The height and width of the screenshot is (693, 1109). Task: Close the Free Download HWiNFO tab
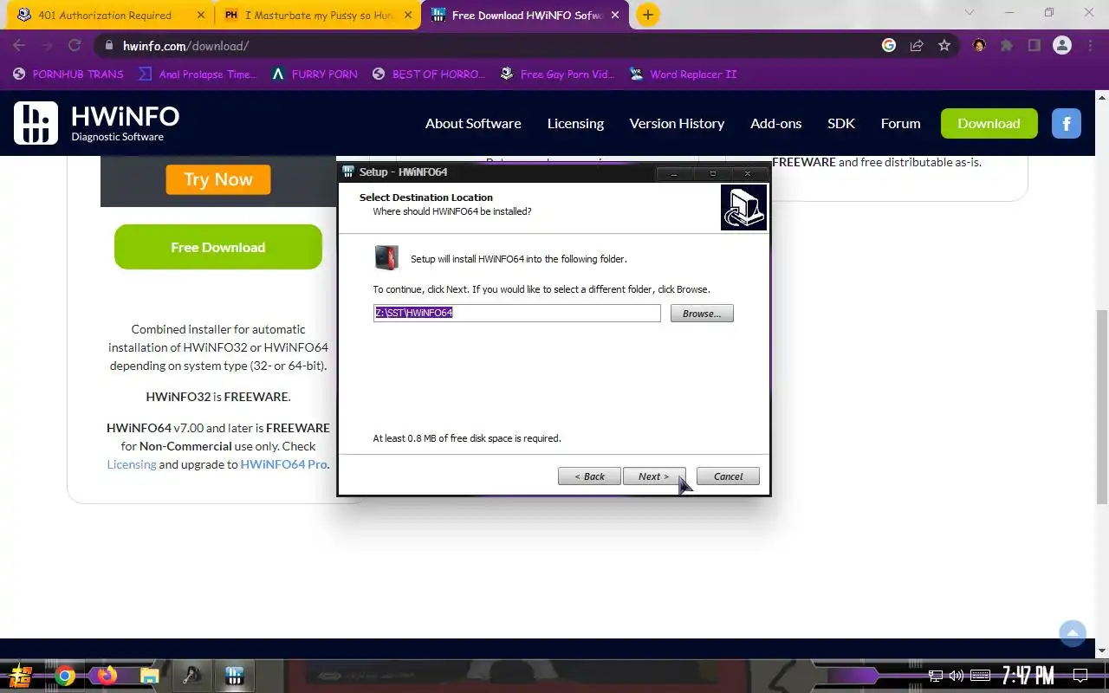tap(616, 15)
